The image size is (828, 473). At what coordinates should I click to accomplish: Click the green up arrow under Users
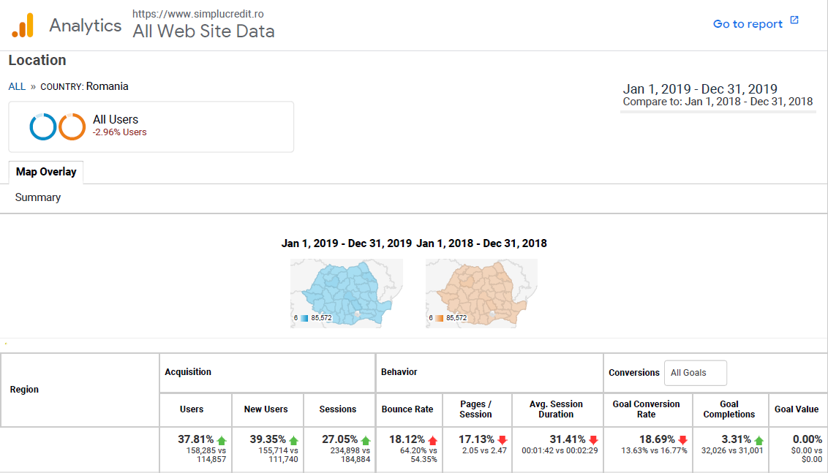pos(222,440)
